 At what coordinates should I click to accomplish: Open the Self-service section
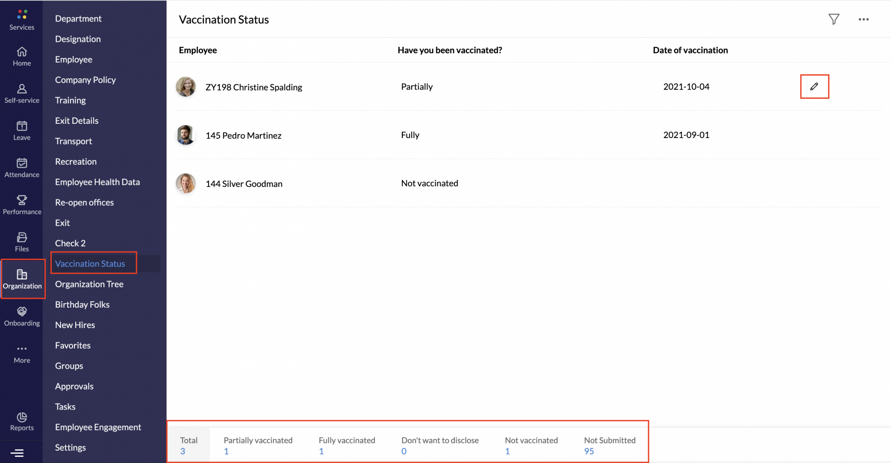tap(21, 93)
